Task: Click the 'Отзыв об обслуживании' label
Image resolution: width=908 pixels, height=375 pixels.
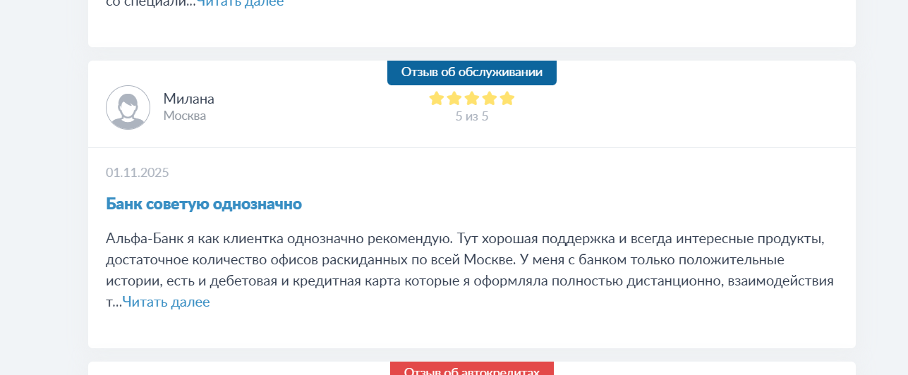Action: (472, 73)
